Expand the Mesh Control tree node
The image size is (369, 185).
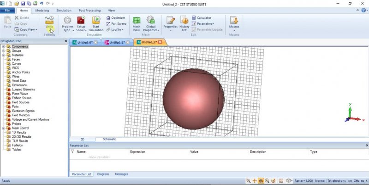(4, 128)
